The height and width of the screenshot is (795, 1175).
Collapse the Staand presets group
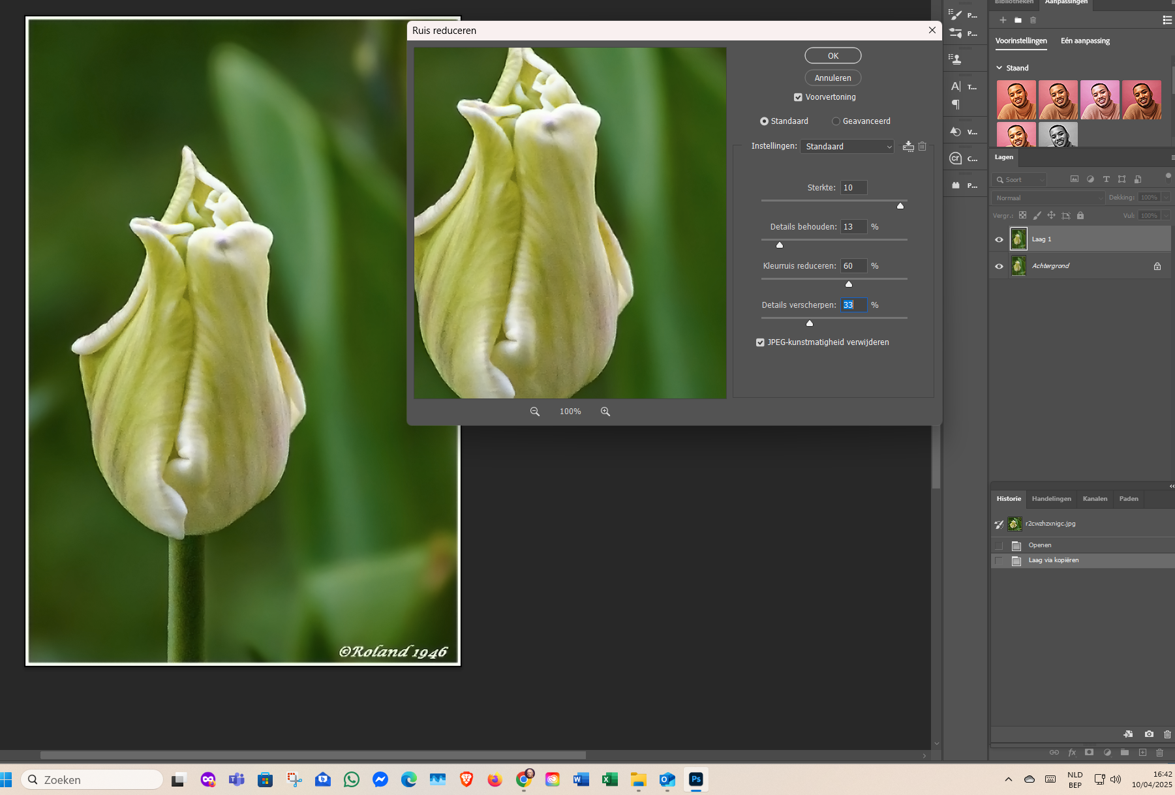[x=999, y=68]
